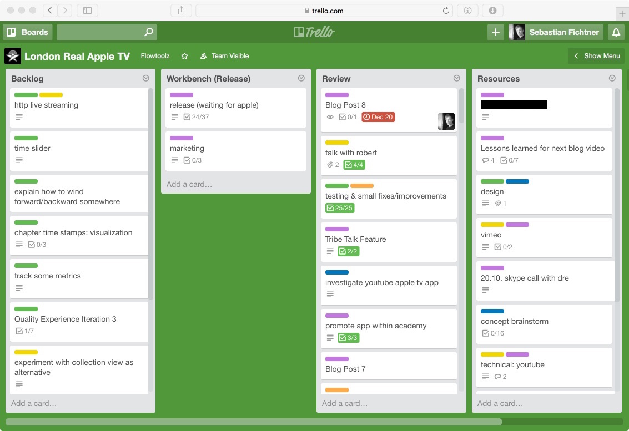This screenshot has width=629, height=431.
Task: Click the Backlog list vertical scrollbar
Action: pos(151,194)
